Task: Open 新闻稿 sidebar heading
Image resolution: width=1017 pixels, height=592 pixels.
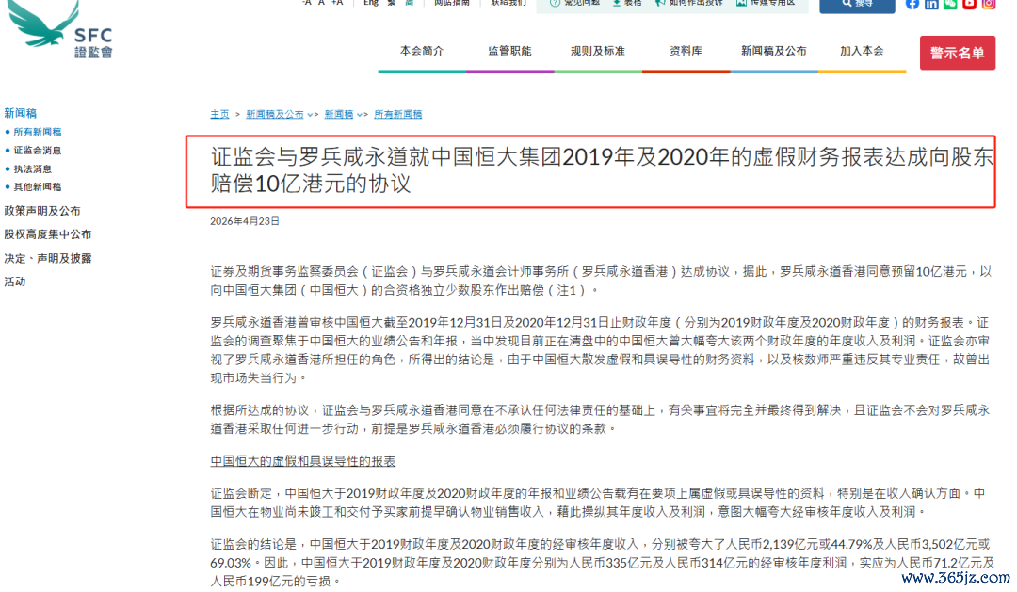Action: pyautogui.click(x=20, y=113)
